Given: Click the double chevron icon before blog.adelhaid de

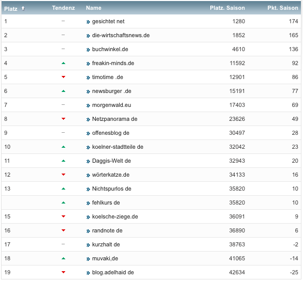Looking at the screenshot, I should (x=88, y=273).
